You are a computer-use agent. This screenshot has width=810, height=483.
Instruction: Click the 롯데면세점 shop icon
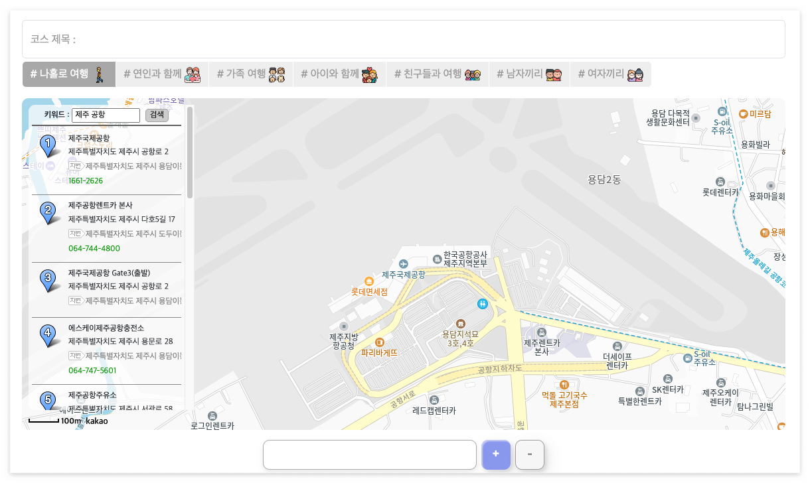pos(369,281)
